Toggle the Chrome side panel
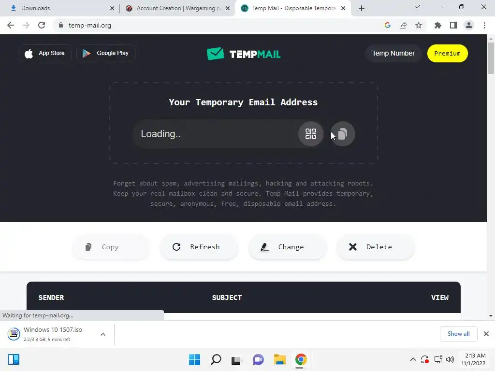The image size is (495, 371). 453,25
